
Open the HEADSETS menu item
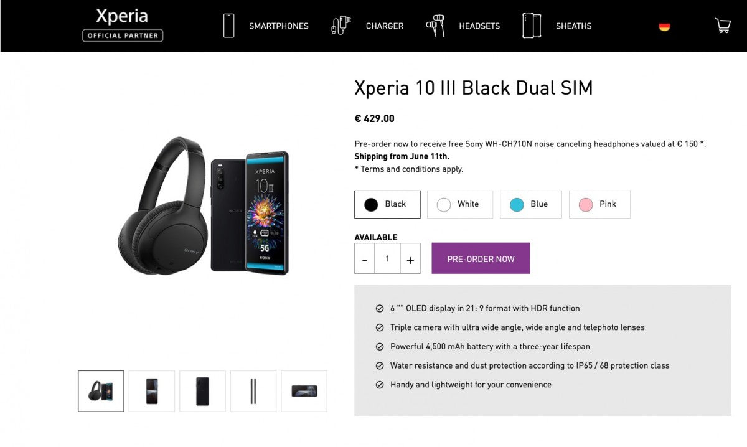pos(479,26)
